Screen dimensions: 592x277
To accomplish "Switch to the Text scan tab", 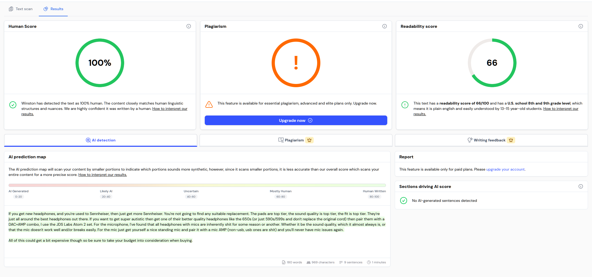I will tap(21, 9).
